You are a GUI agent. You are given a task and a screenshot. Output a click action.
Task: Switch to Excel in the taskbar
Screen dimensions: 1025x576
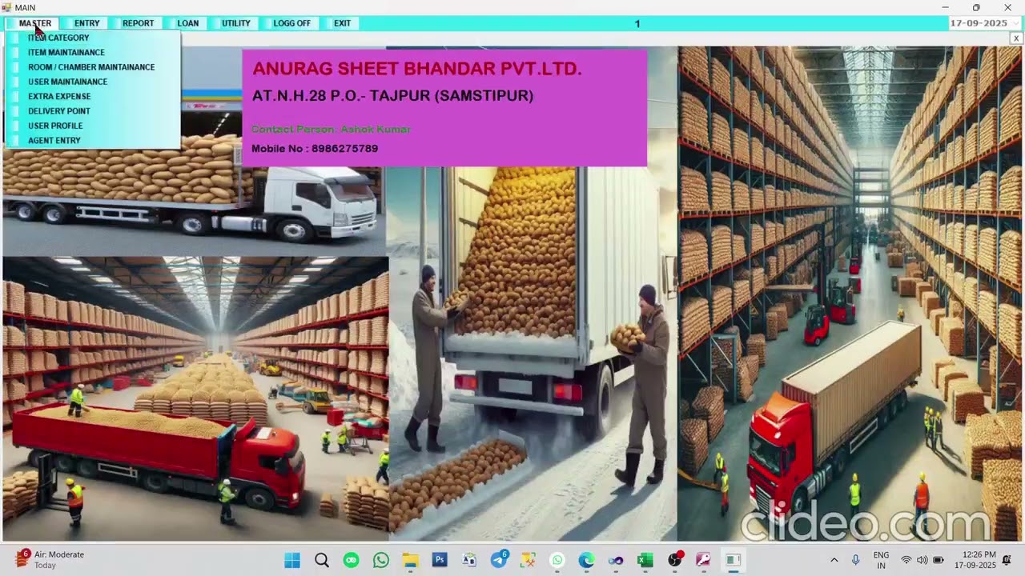pos(645,560)
